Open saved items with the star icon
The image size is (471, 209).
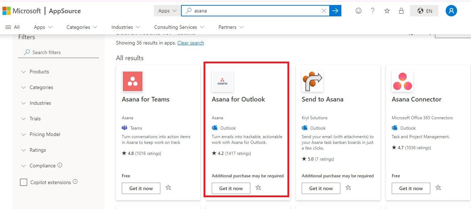pos(387,11)
